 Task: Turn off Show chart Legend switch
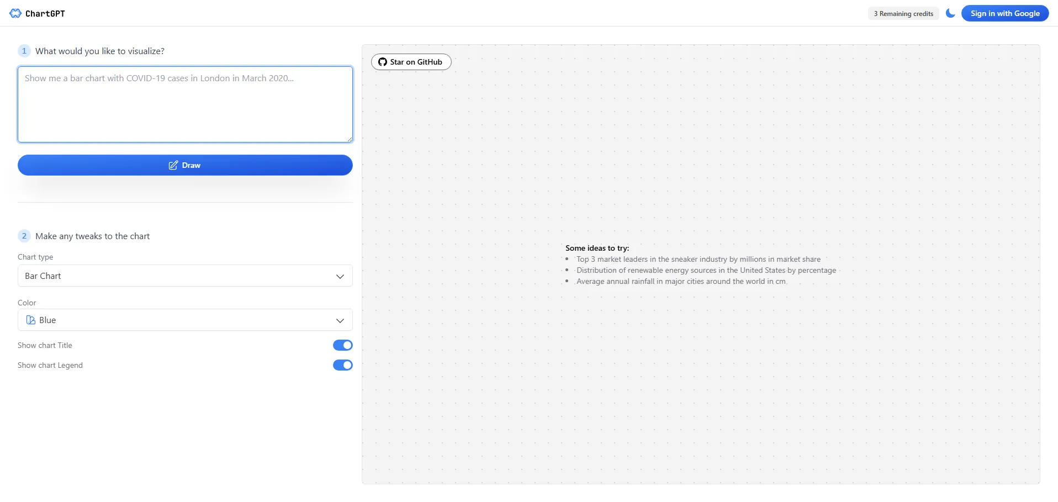(x=342, y=365)
